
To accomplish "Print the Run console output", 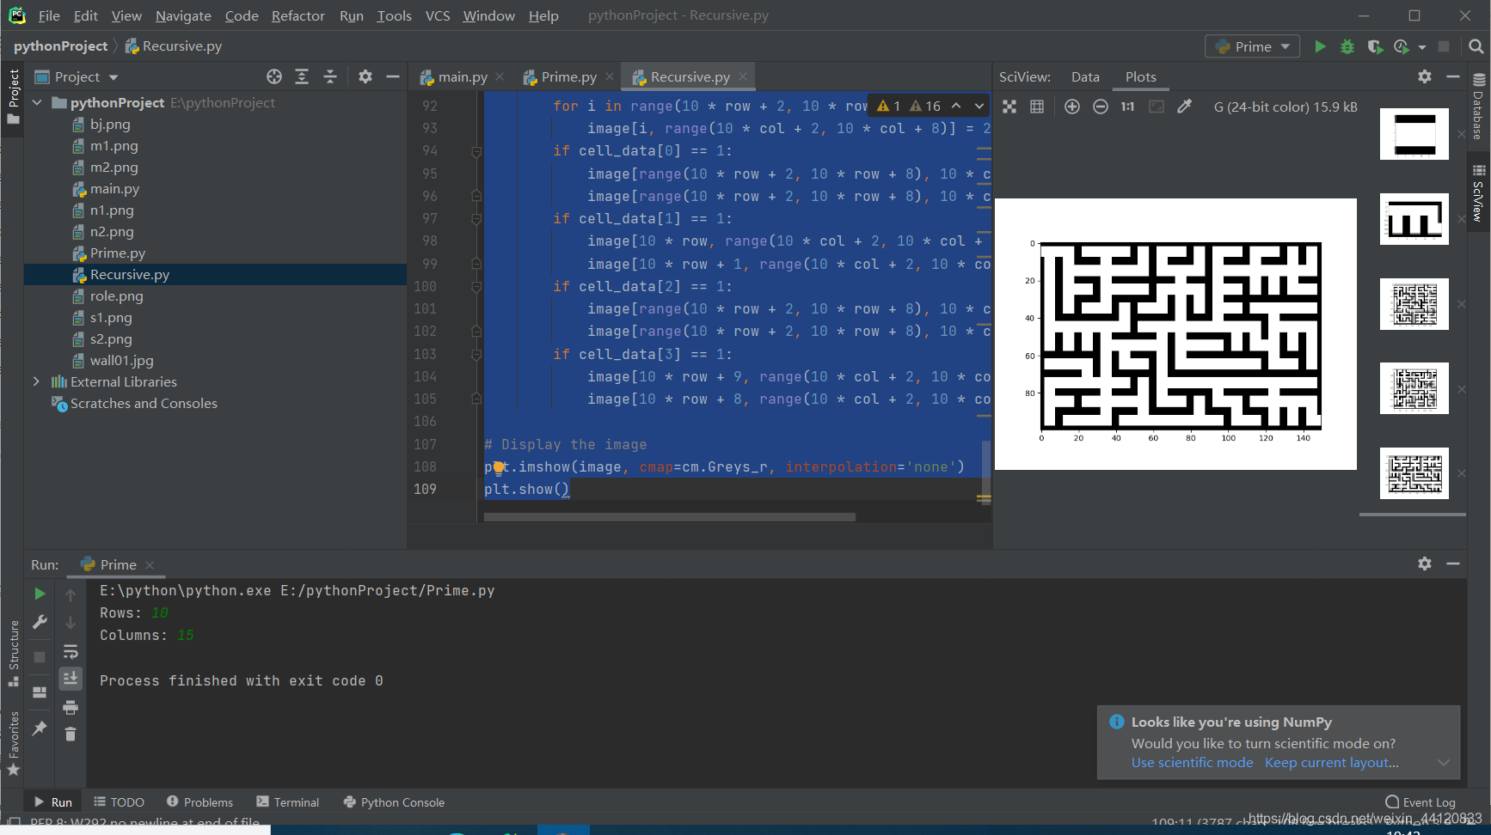I will coord(71,707).
